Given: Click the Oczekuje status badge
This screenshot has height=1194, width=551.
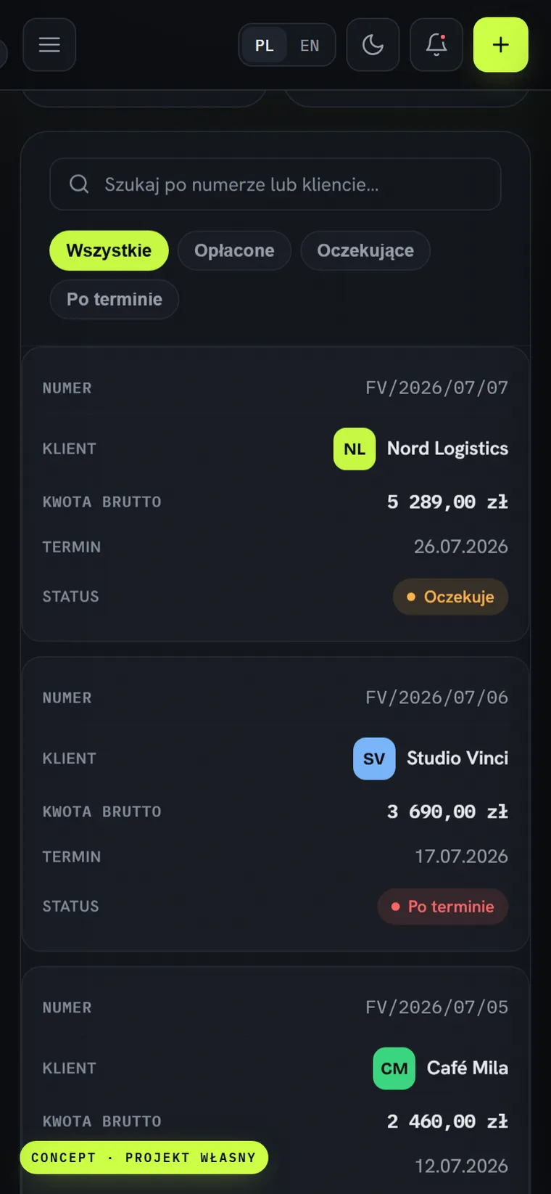Looking at the screenshot, I should [x=450, y=597].
